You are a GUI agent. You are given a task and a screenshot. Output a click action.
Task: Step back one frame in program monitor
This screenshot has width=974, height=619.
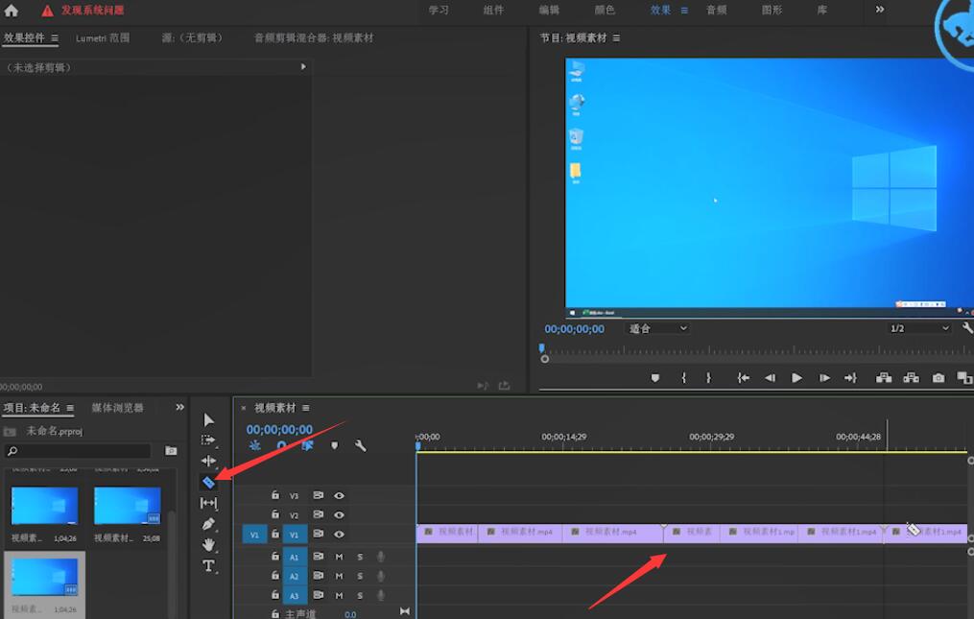pos(770,378)
